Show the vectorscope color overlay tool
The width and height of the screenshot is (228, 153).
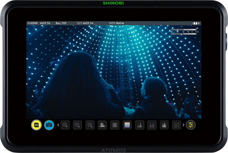coord(164,125)
